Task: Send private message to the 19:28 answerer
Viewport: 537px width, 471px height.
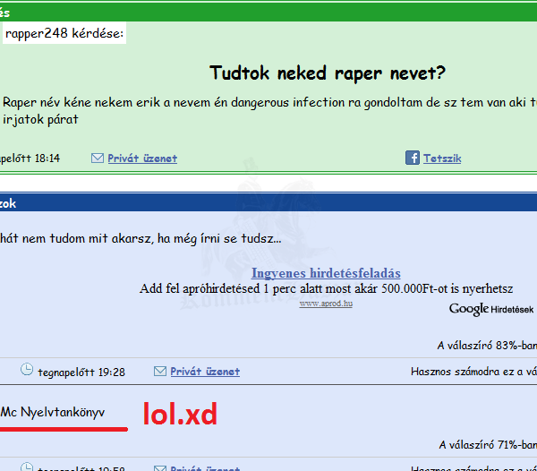Action: click(205, 371)
